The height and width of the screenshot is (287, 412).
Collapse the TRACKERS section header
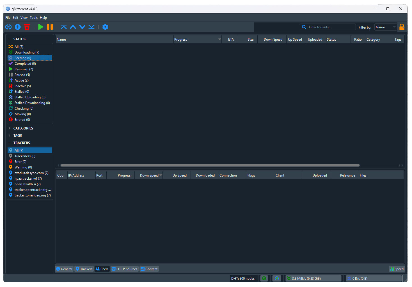tap(22, 143)
